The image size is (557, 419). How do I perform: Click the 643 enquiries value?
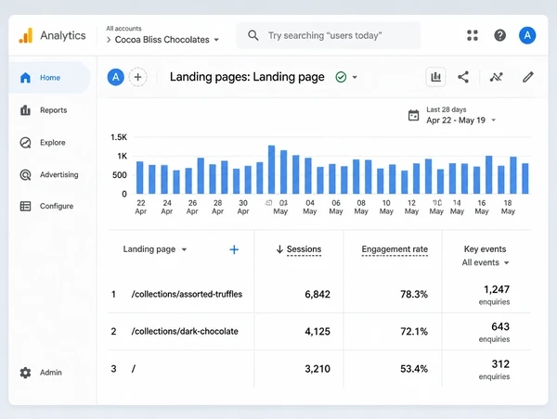(500, 326)
